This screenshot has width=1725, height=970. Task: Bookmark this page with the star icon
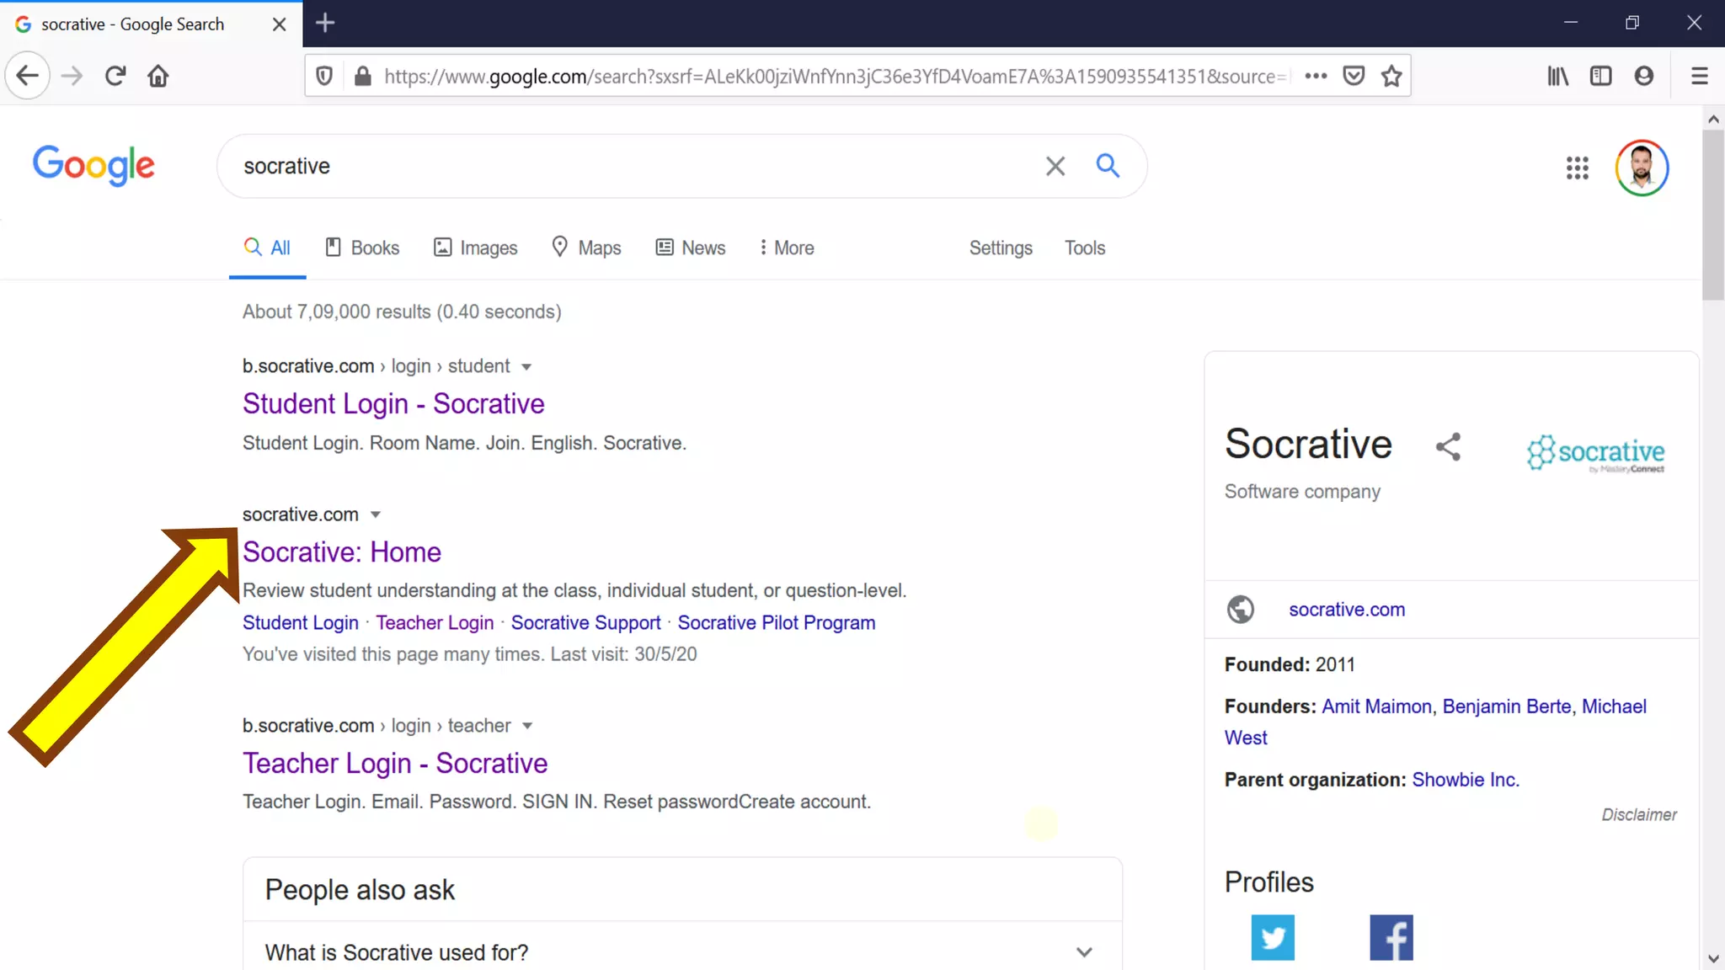[1391, 77]
